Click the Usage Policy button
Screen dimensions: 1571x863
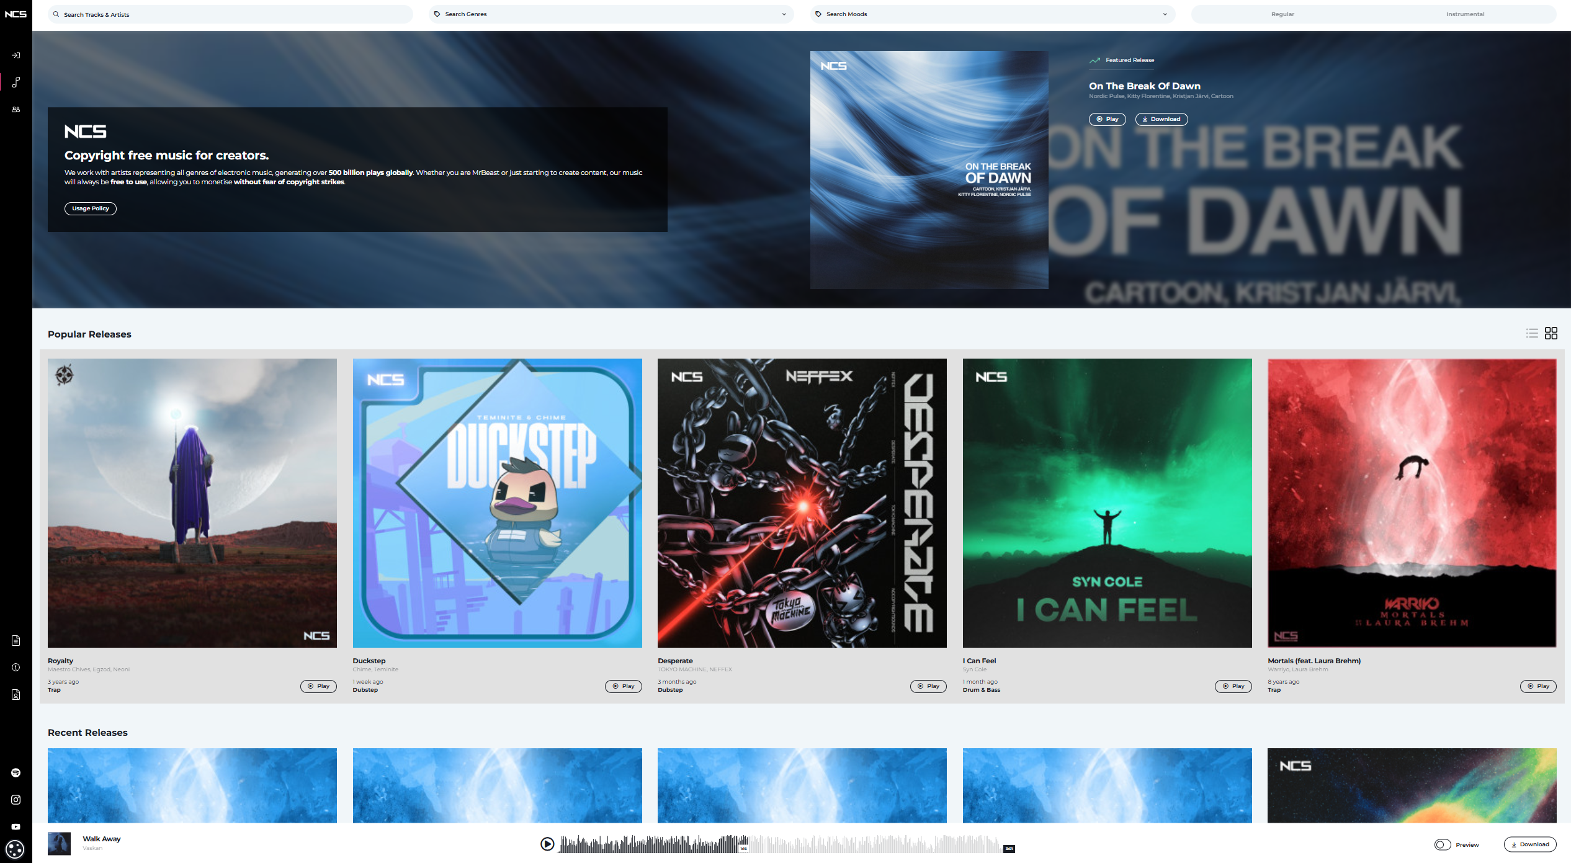point(91,208)
